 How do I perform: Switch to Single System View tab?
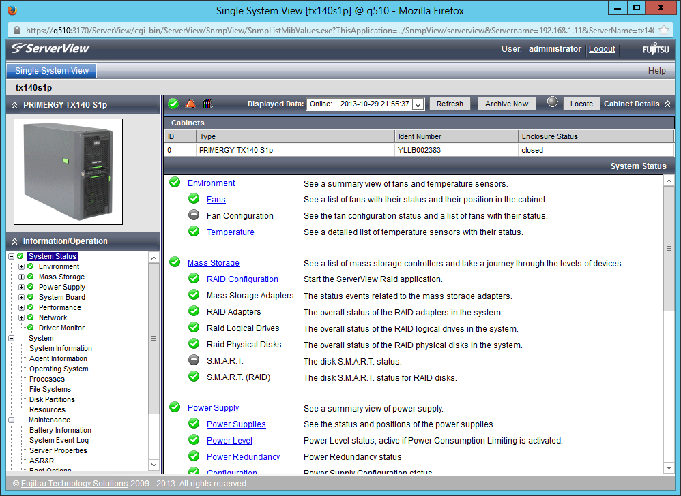click(52, 71)
